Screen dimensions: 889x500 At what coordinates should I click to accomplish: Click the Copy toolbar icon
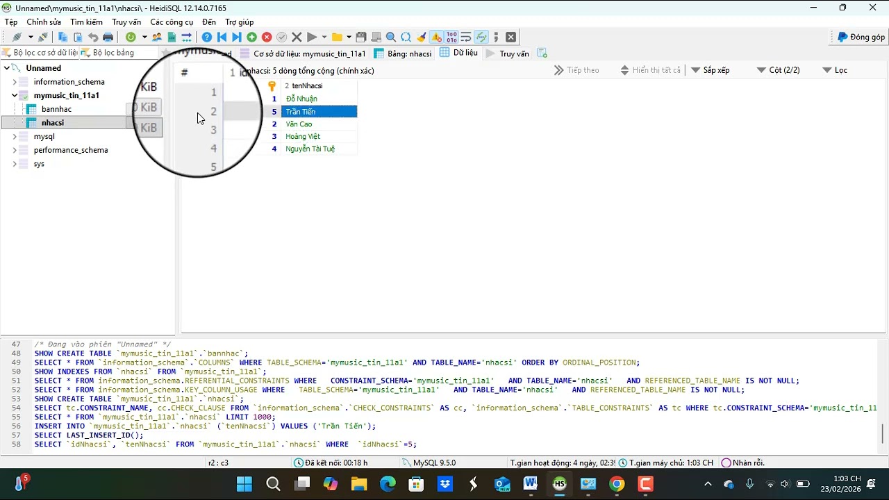point(63,37)
